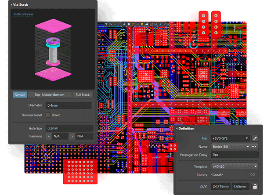Click the Hide preview link
271x195 pixels.
(x=23, y=14)
